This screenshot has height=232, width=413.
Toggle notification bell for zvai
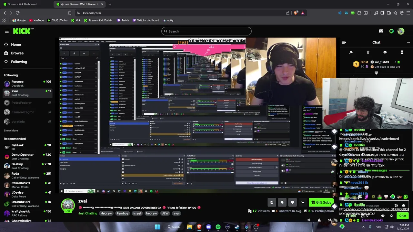(x=282, y=202)
